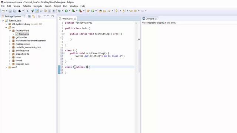Viewport: 237px width, 133px height.
Task: Click the New Java Package icon
Action: [88, 11]
